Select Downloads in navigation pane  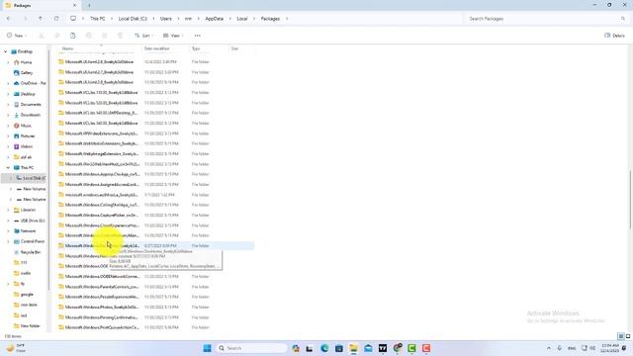[x=31, y=115]
